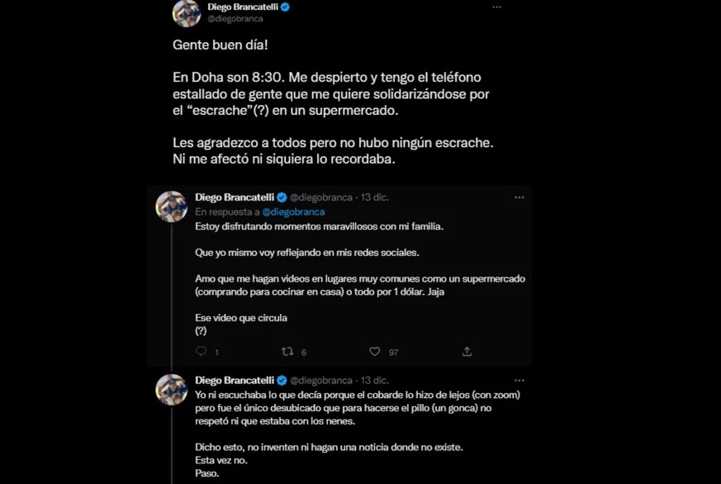Open the more options menu on the bottom tweet

point(519,381)
